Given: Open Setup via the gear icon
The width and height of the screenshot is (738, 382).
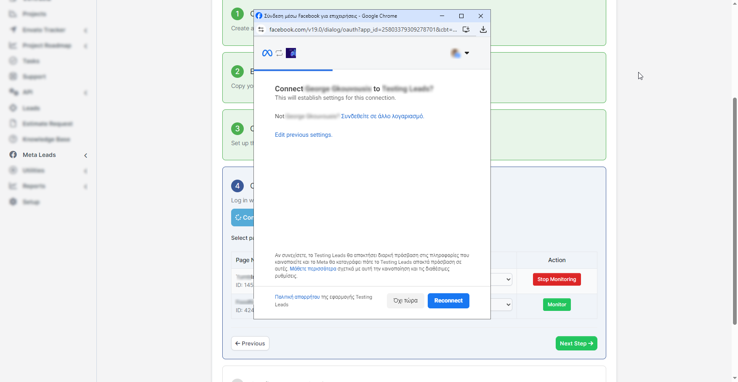Looking at the screenshot, I should pyautogui.click(x=13, y=202).
